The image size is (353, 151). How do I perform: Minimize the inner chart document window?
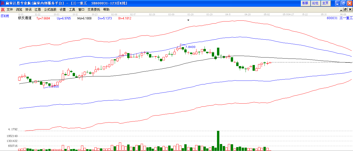[x=341, y=10]
